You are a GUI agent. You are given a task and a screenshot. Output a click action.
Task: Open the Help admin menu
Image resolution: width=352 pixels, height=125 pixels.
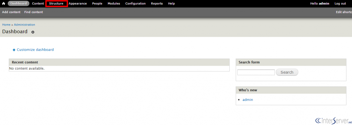[x=172, y=3]
